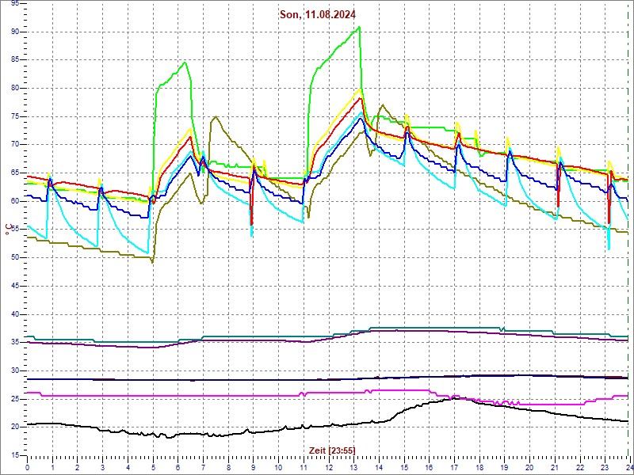Select the 60 temperature axis tick label
634x475 pixels.
14,201
